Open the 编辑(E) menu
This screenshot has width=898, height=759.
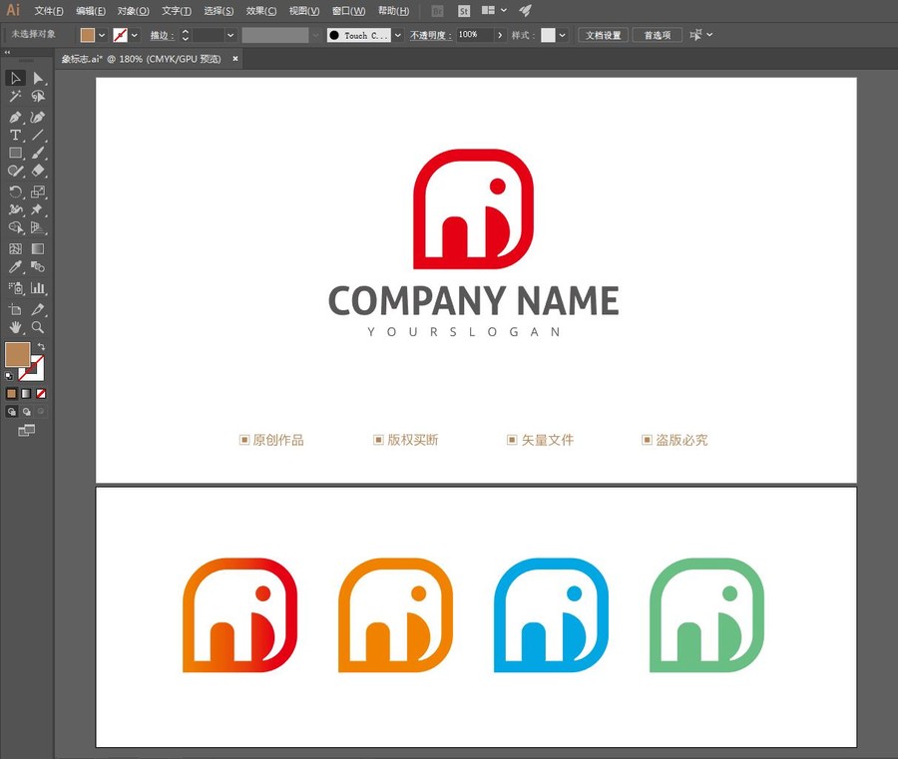91,11
